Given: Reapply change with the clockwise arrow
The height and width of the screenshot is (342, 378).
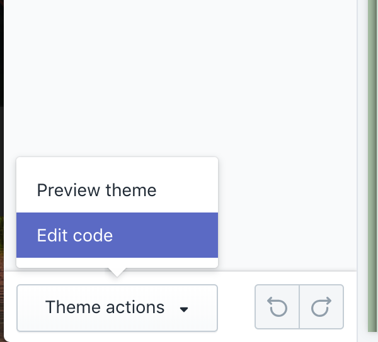Looking at the screenshot, I should pos(321,307).
